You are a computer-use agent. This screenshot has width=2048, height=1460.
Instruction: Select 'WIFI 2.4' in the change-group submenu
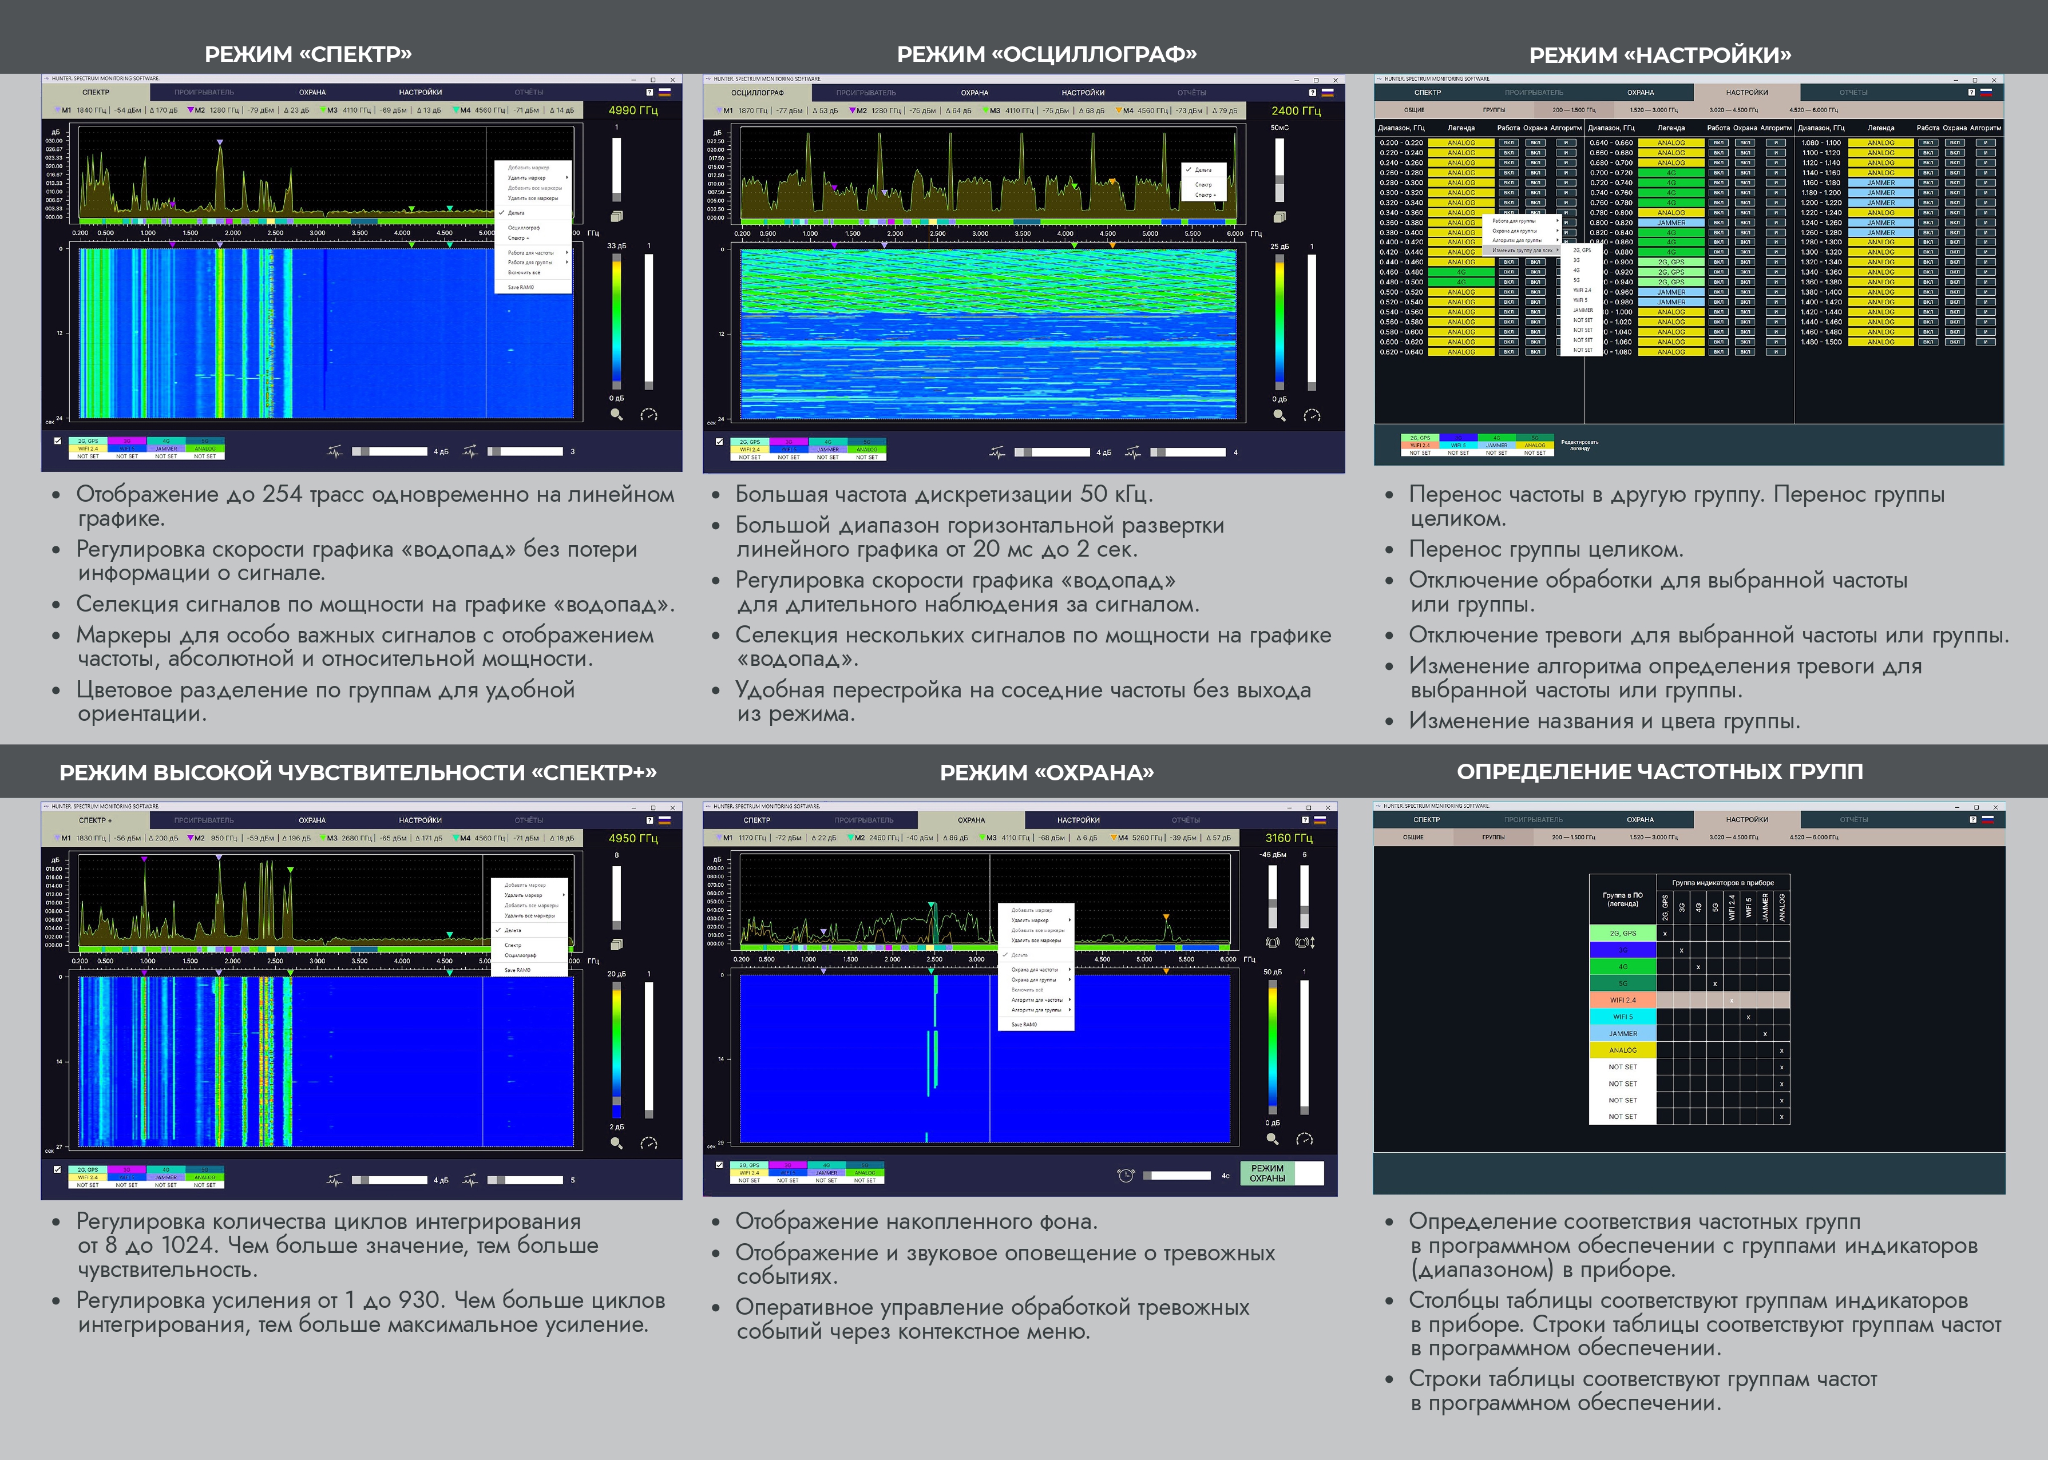1582,289
